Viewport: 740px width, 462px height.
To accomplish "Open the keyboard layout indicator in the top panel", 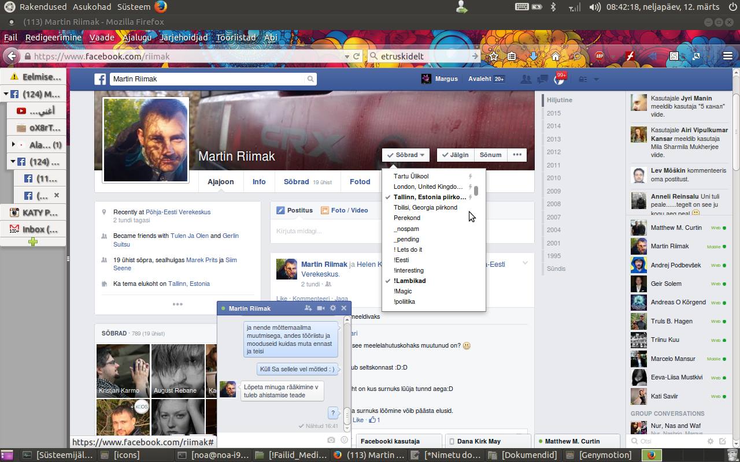I will pyautogui.click(x=521, y=7).
